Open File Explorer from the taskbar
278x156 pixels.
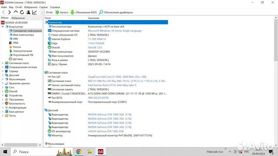(x=90, y=152)
